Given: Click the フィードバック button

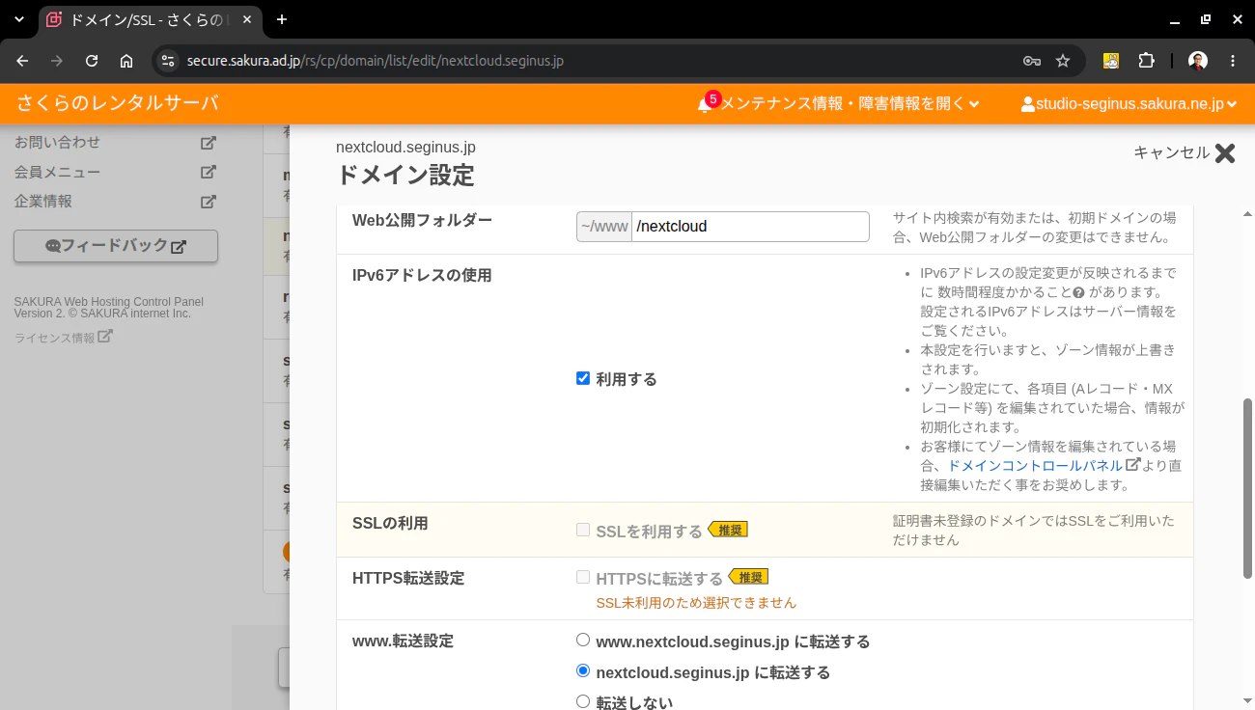Looking at the screenshot, I should point(116,246).
